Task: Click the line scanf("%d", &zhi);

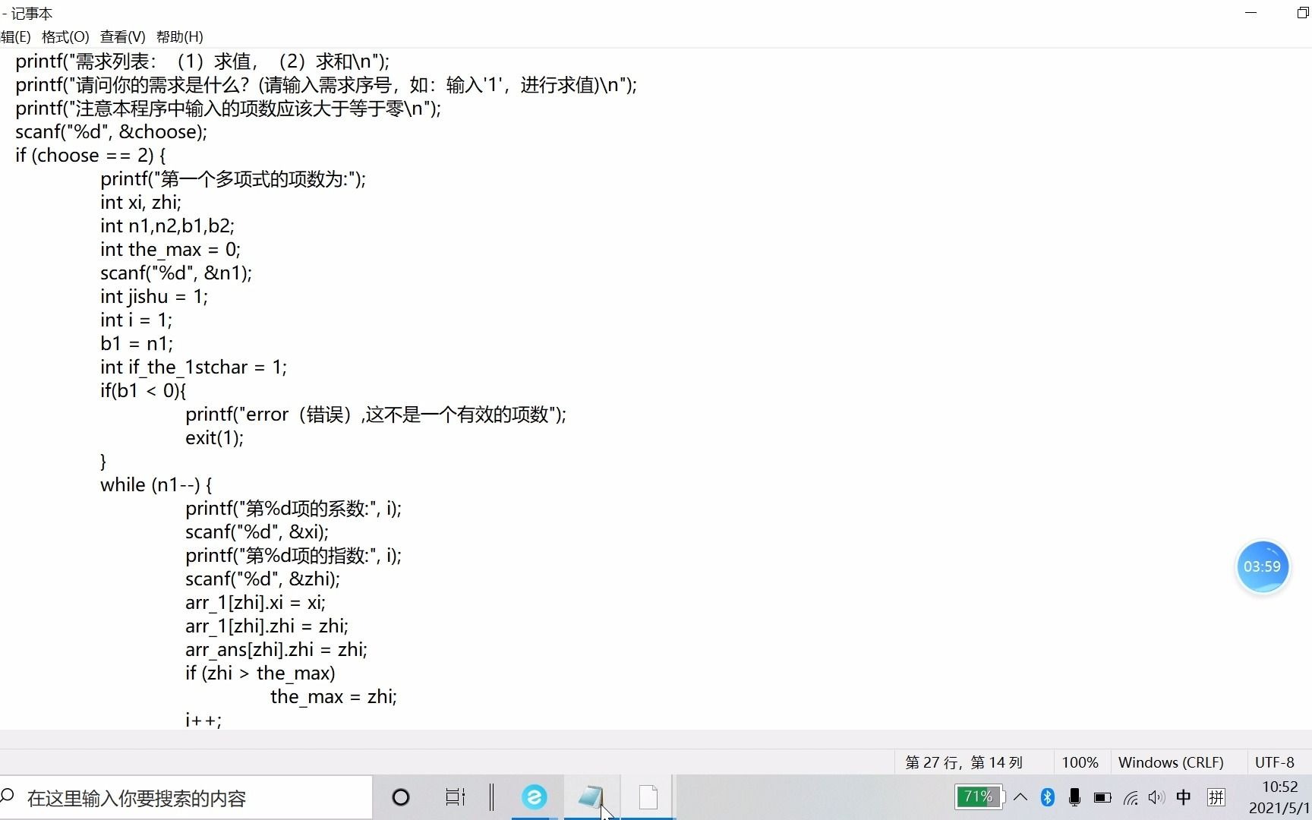Action: point(263,579)
